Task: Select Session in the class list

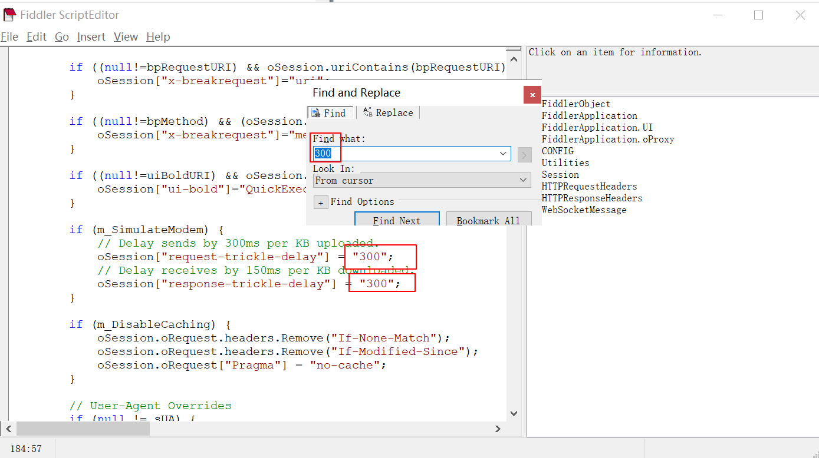Action: pos(560,175)
